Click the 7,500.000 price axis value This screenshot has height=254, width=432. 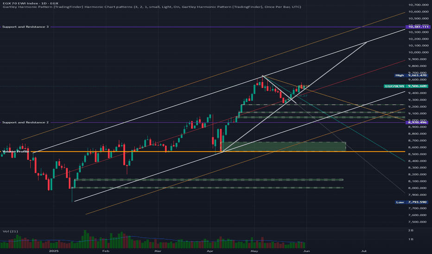[418, 222]
